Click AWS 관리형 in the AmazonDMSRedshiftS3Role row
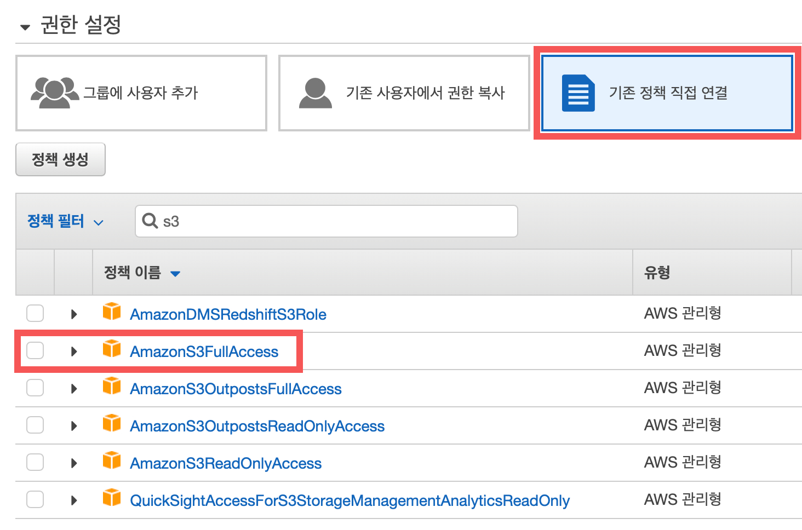The height and width of the screenshot is (530, 802). pos(683,313)
